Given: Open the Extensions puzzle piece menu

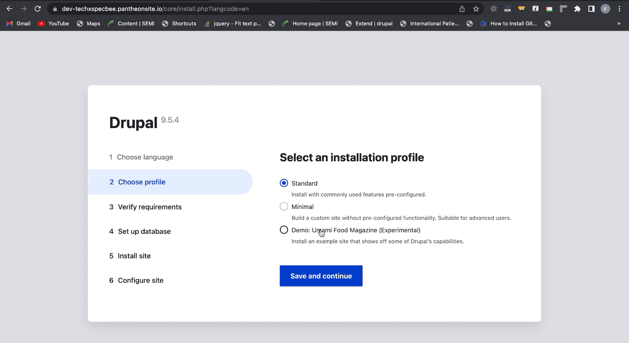Looking at the screenshot, I should click(578, 9).
